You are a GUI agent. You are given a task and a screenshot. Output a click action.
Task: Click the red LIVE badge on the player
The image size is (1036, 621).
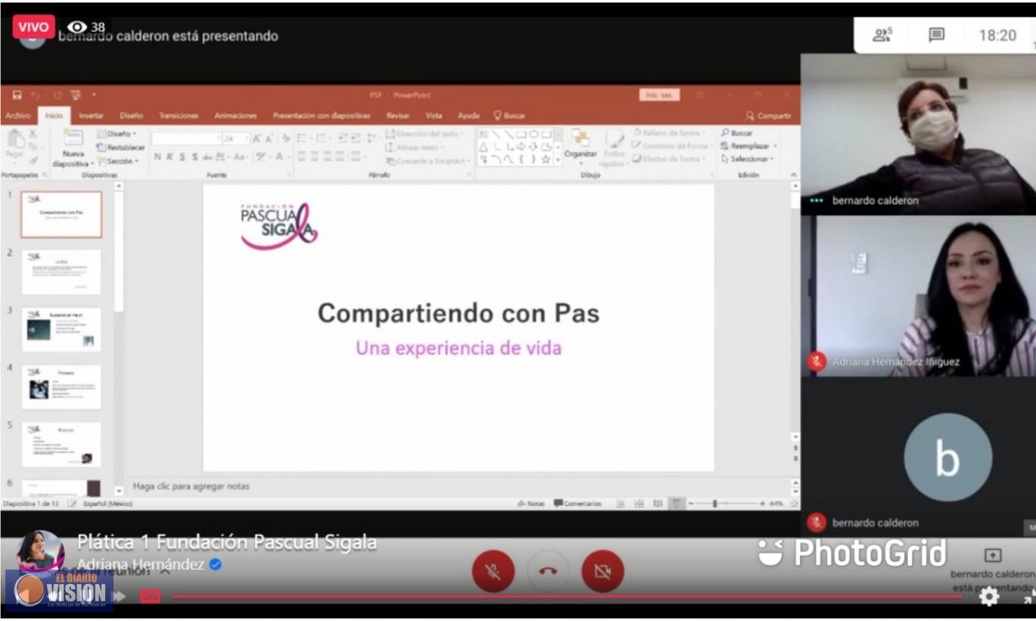150,597
